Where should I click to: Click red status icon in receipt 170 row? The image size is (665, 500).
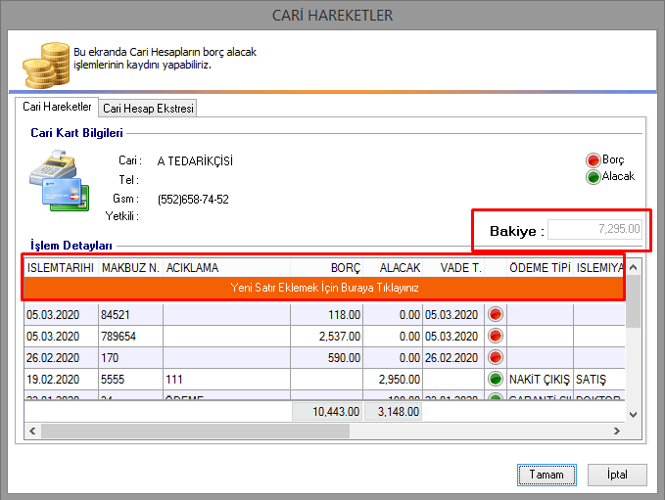tap(495, 357)
